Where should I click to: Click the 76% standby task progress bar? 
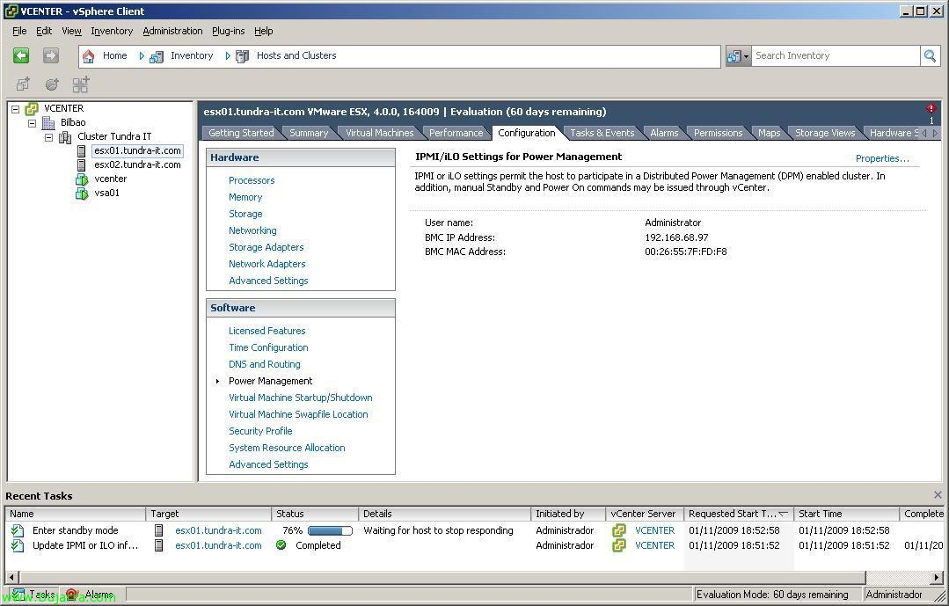(330, 531)
